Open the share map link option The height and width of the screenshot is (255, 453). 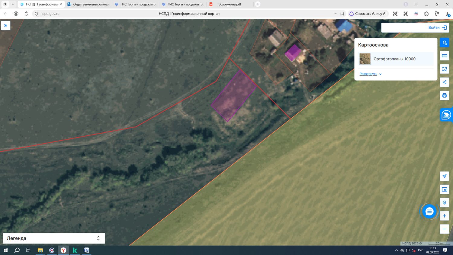coord(445,82)
